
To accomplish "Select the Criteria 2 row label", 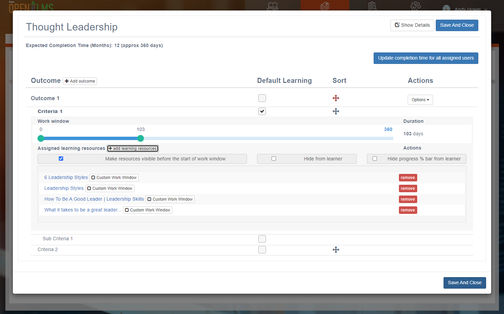I will click(x=48, y=249).
